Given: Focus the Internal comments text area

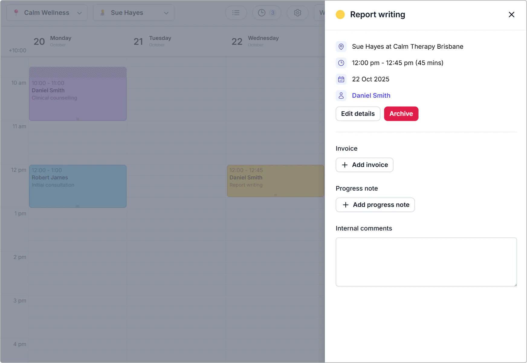Looking at the screenshot, I should pos(426,262).
